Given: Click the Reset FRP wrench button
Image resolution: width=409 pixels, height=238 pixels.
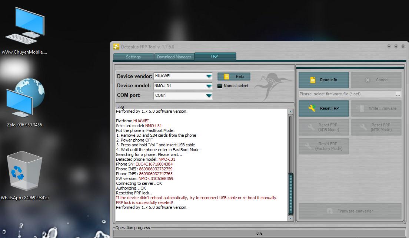Looking at the screenshot, I should pos(324,108).
